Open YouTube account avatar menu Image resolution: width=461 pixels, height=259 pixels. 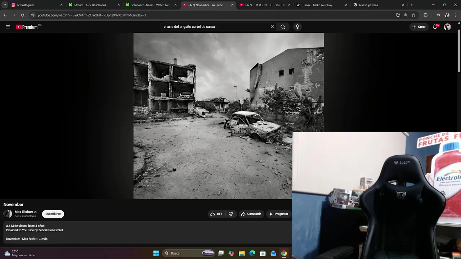click(447, 27)
